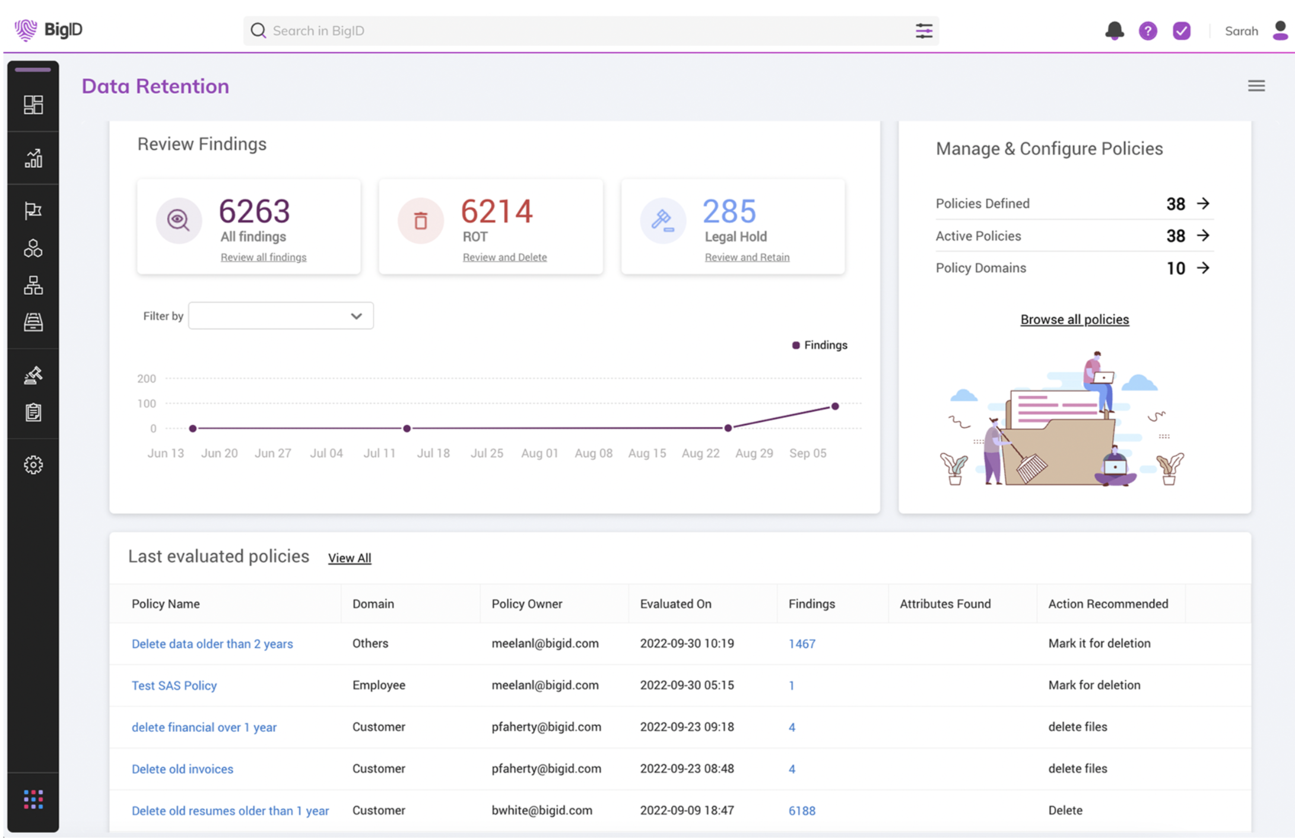Screen dimensions: 1295x838
Task: Open Delete data older than 2 years policy
Action: pos(212,644)
